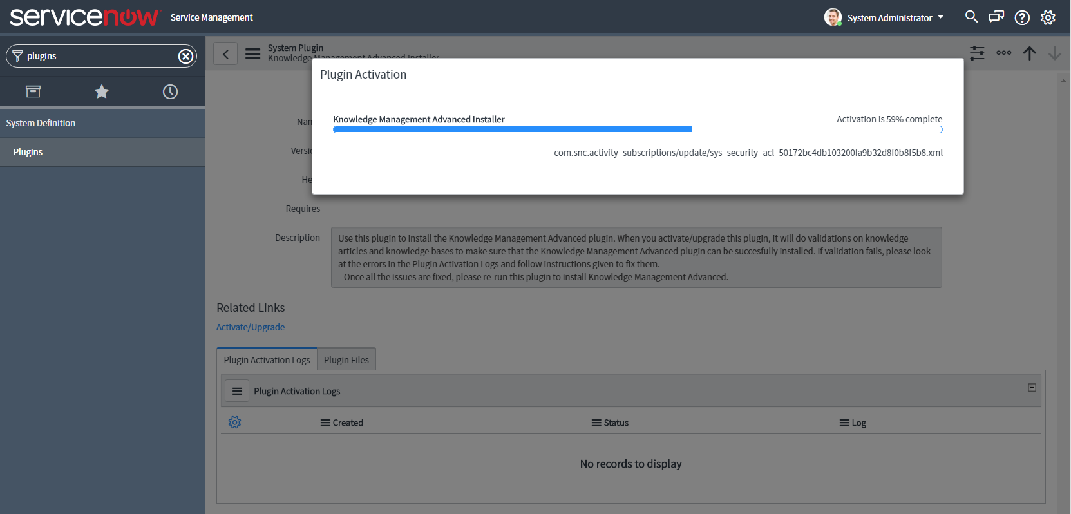
Task: Switch to Plugin Files tab
Action: coord(346,359)
